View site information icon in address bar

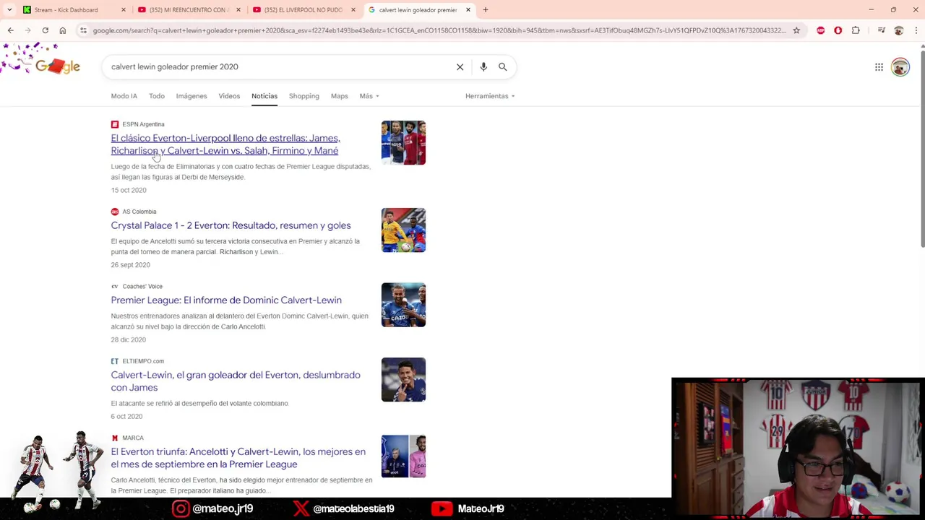coord(84,30)
